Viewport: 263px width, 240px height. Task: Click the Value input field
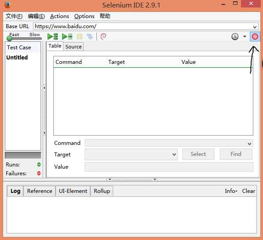point(169,167)
